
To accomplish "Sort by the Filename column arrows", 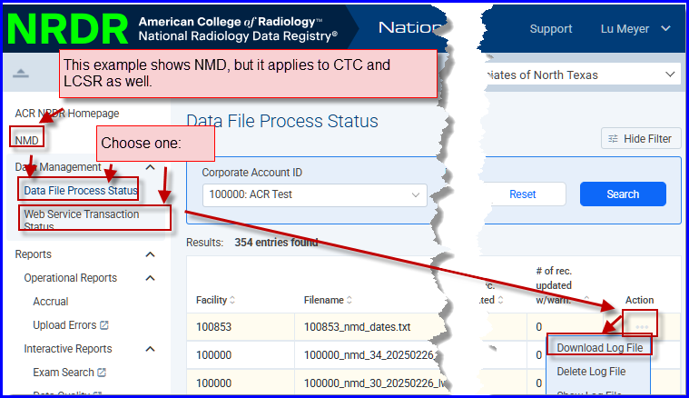I will pos(349,300).
